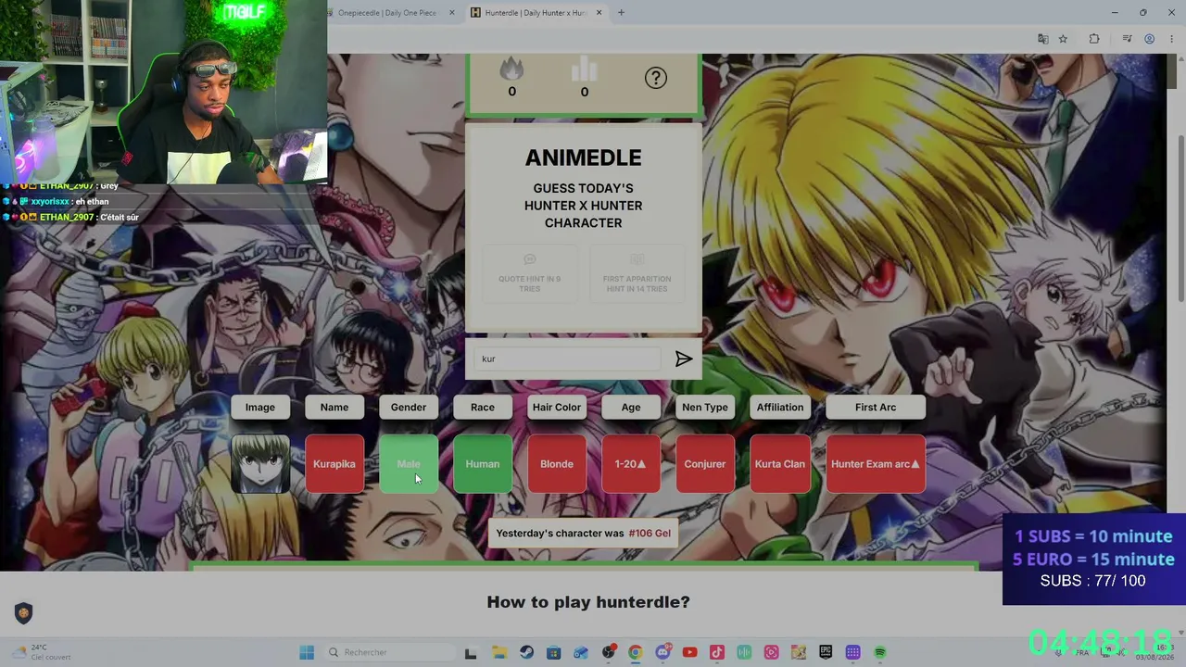Click the Image column header
Image resolution: width=1186 pixels, height=667 pixels.
click(x=260, y=408)
